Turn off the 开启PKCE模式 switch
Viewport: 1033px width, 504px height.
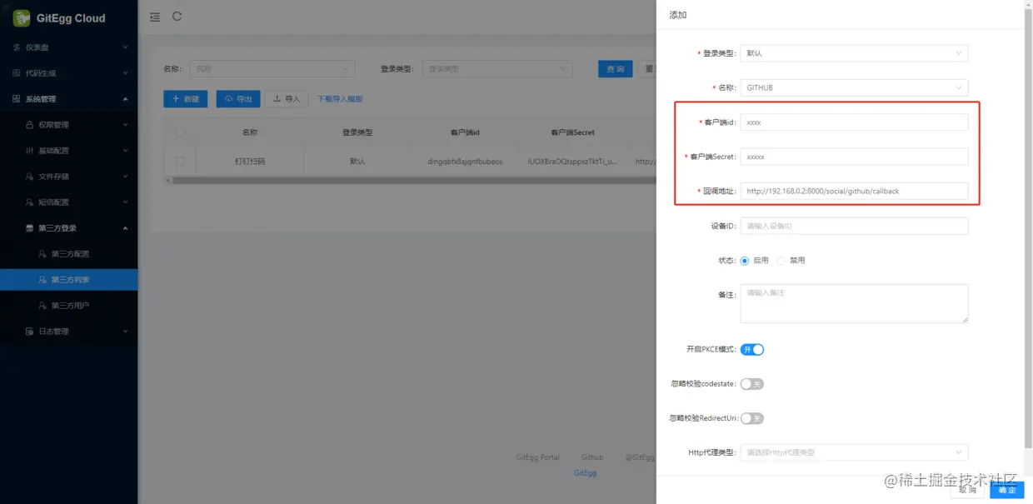pyautogui.click(x=752, y=350)
